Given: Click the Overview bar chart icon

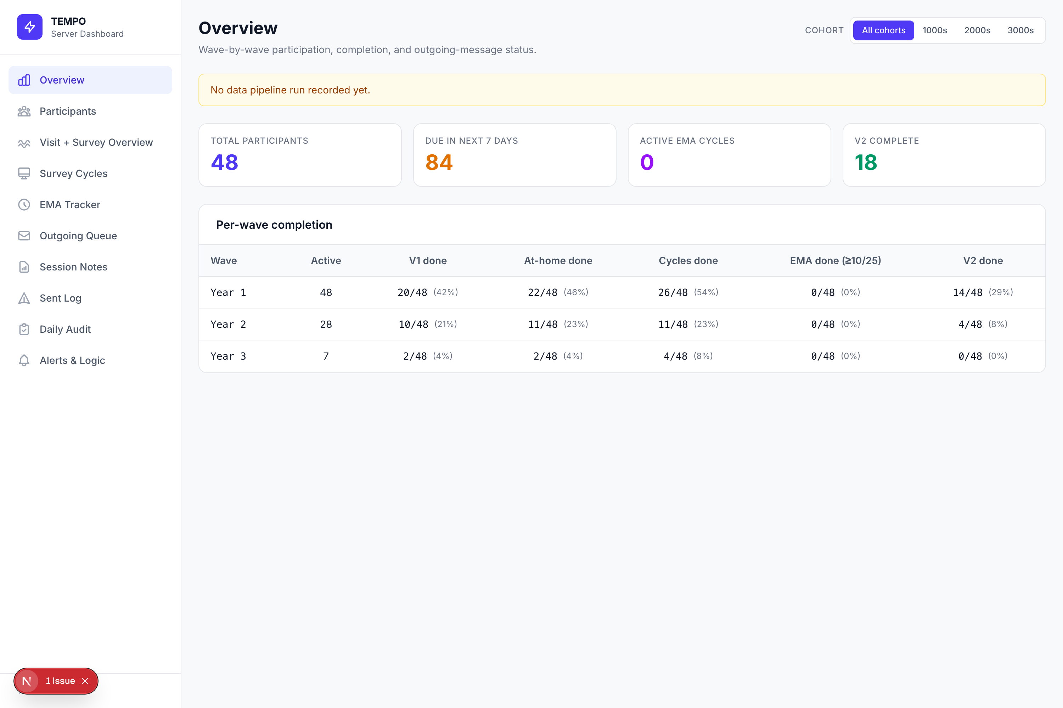Looking at the screenshot, I should click(24, 80).
